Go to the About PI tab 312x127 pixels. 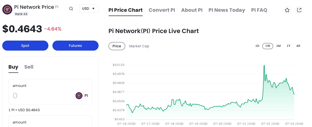coord(192,10)
